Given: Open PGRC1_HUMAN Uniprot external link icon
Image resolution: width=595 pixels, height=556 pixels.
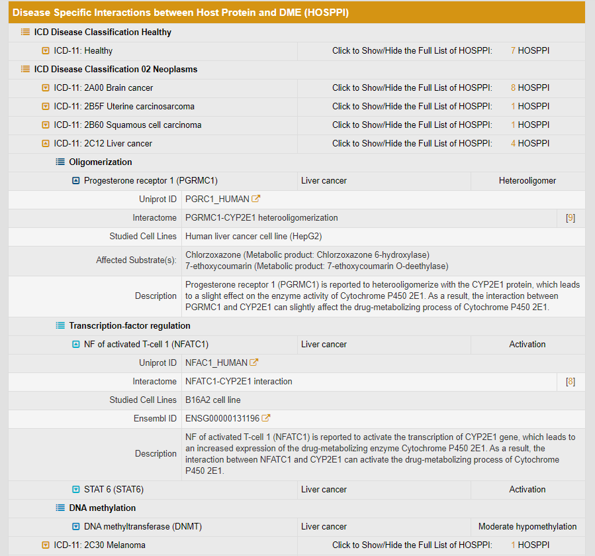Looking at the screenshot, I should point(255,199).
